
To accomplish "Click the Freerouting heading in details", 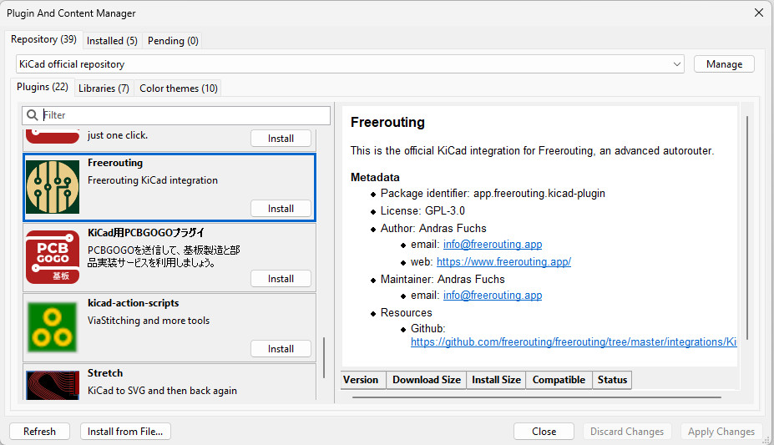I will [387, 122].
